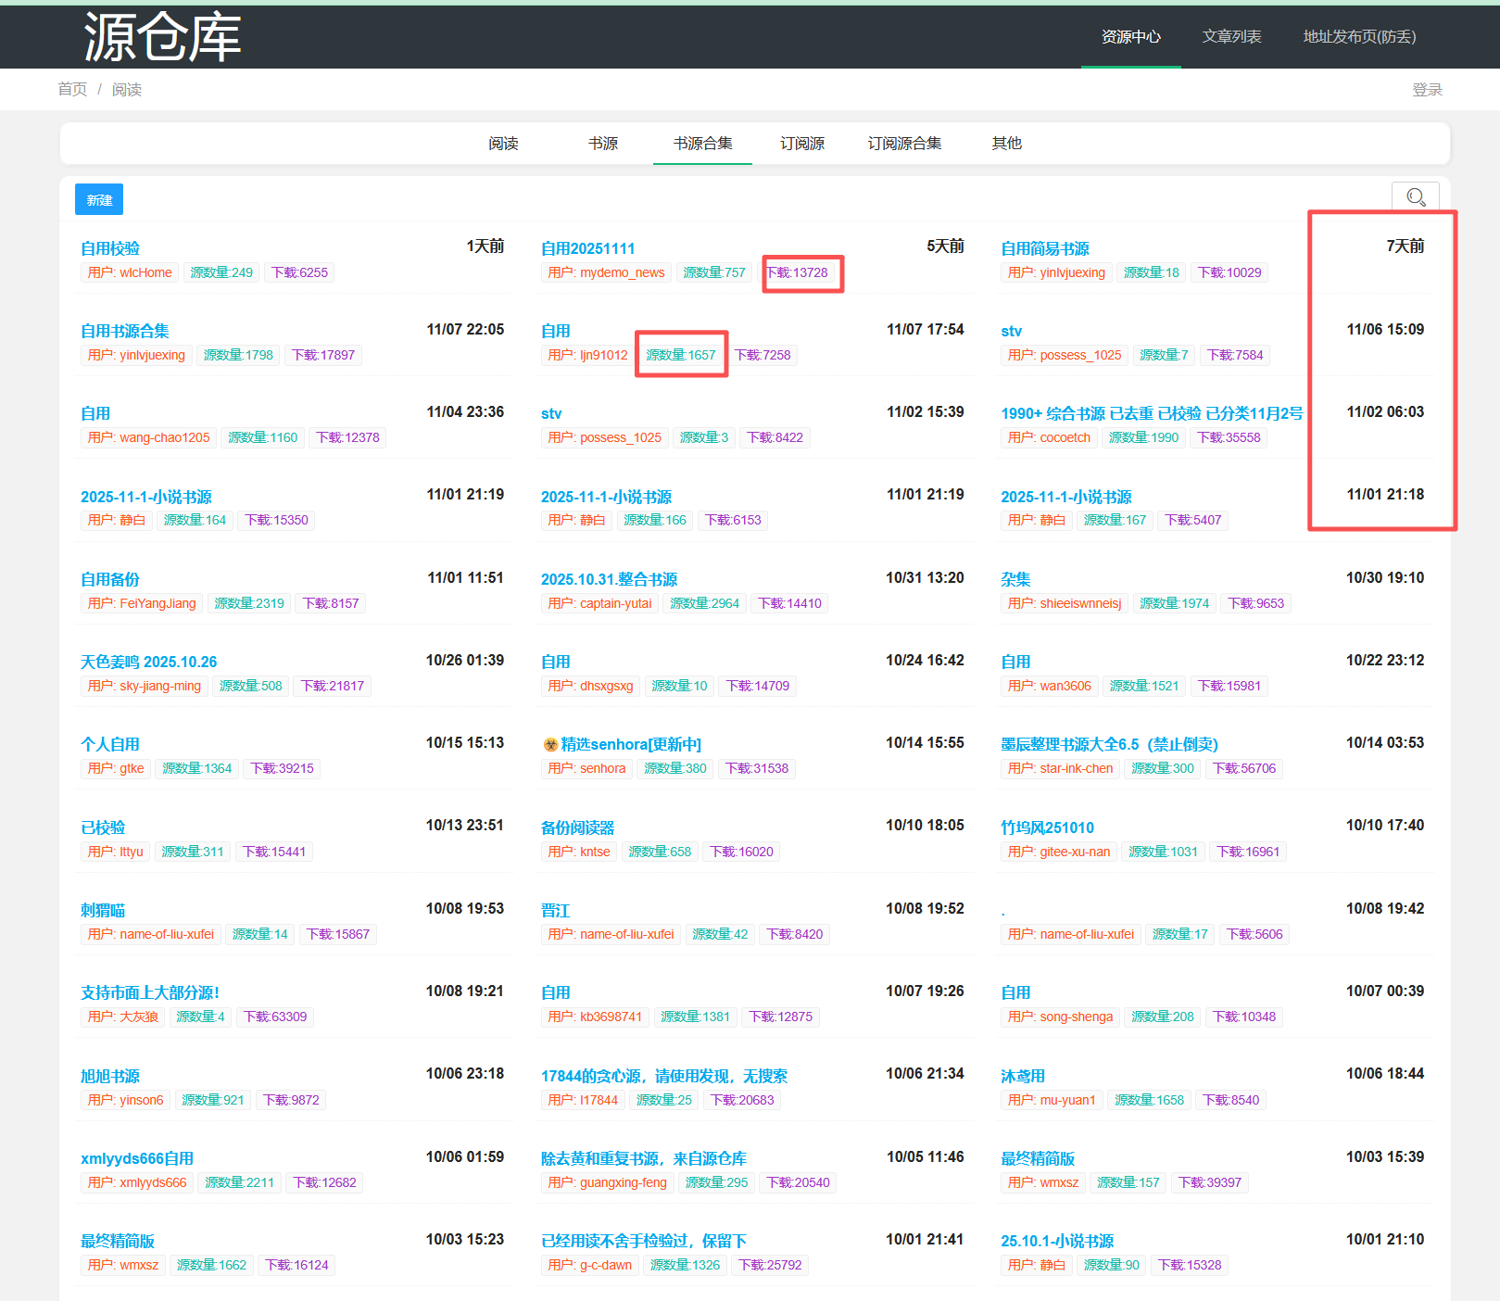
Task: Click the 登录 link
Action: coord(1427,90)
